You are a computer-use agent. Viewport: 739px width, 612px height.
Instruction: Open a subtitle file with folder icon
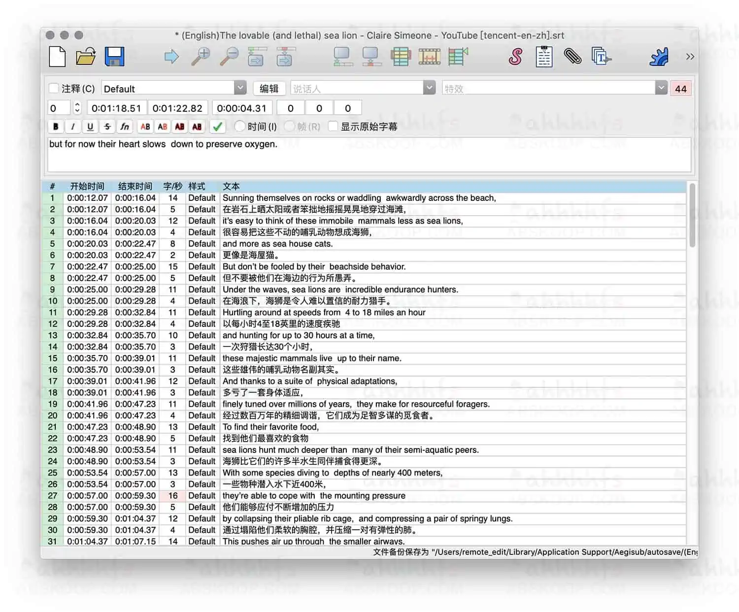86,57
